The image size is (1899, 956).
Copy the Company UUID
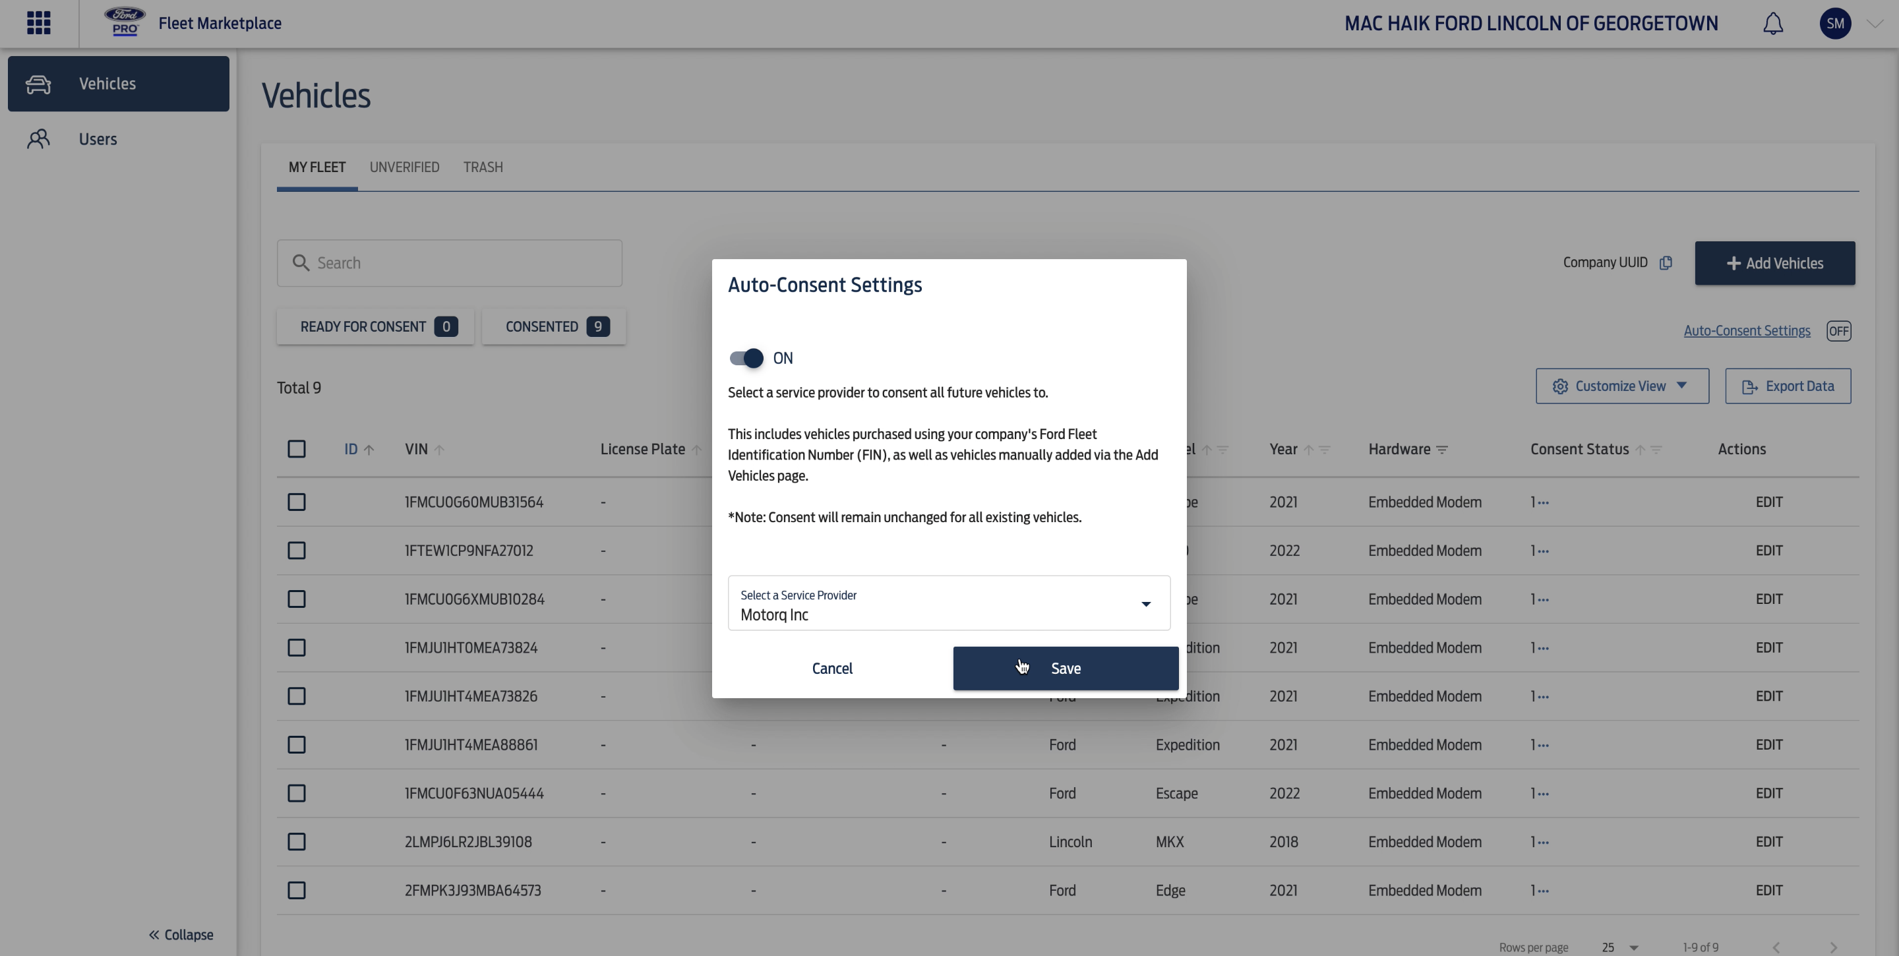pyautogui.click(x=1667, y=262)
